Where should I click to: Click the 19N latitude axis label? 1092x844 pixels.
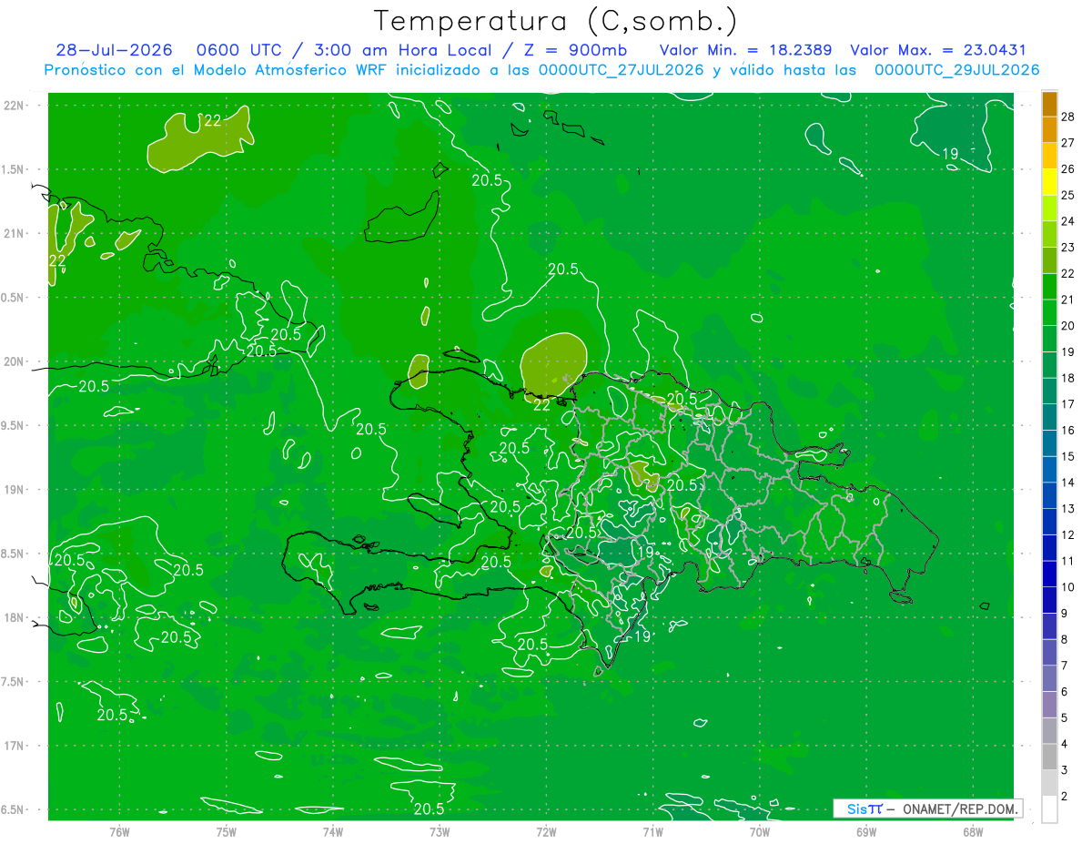[14, 490]
